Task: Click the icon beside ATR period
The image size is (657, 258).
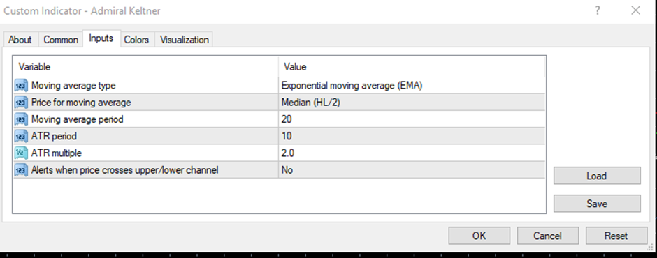Action: [x=21, y=136]
